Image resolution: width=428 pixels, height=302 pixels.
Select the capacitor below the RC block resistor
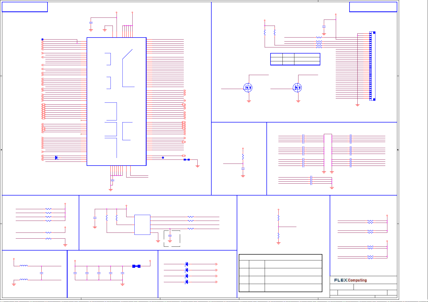243,168
